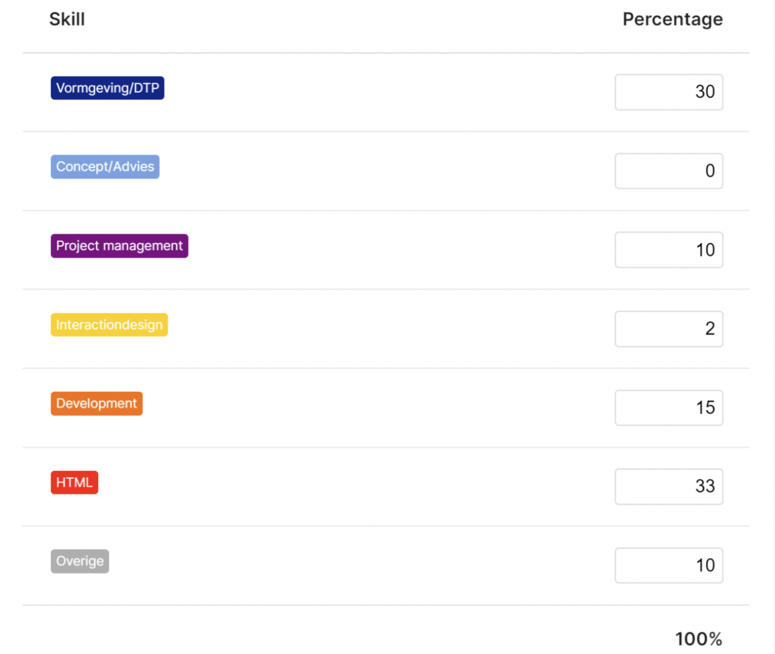Select the yellow Interactiondesign tag
Viewport: 775px width, 654px height.
(x=109, y=325)
